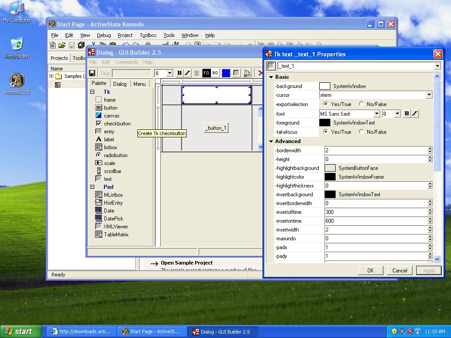Toggle bold in the GUI Builder toolbar
Image resolution: width=451 pixels, height=338 pixels.
pos(180,73)
